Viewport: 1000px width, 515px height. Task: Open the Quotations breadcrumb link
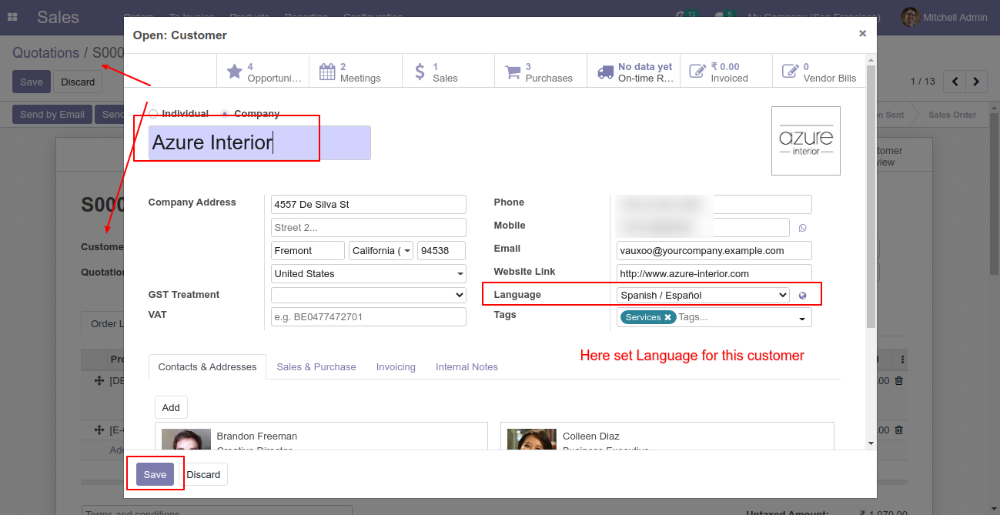point(45,53)
